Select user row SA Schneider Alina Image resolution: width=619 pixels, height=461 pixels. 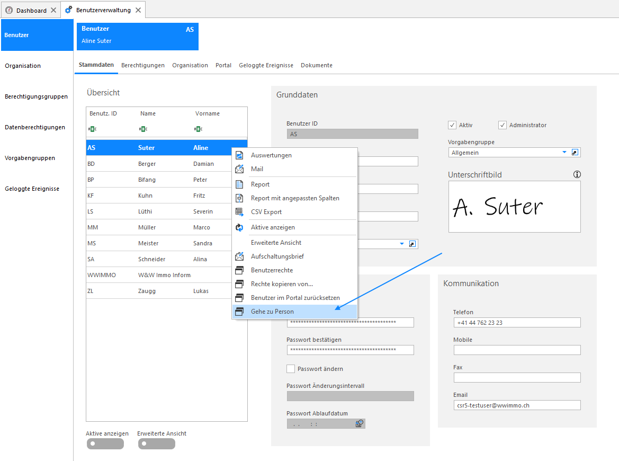[159, 259]
